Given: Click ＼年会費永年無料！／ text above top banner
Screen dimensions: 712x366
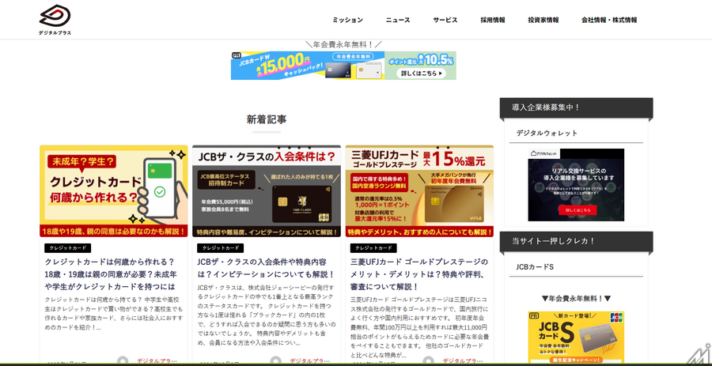Looking at the screenshot, I should [x=343, y=44].
